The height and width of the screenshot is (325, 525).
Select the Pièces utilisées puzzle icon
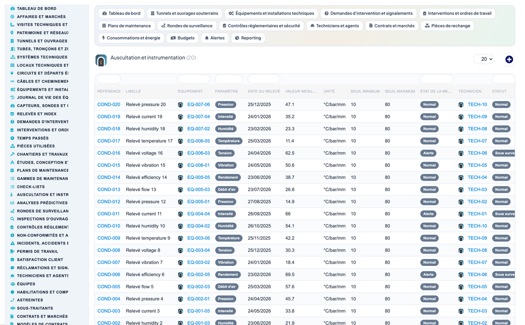(x=12, y=146)
